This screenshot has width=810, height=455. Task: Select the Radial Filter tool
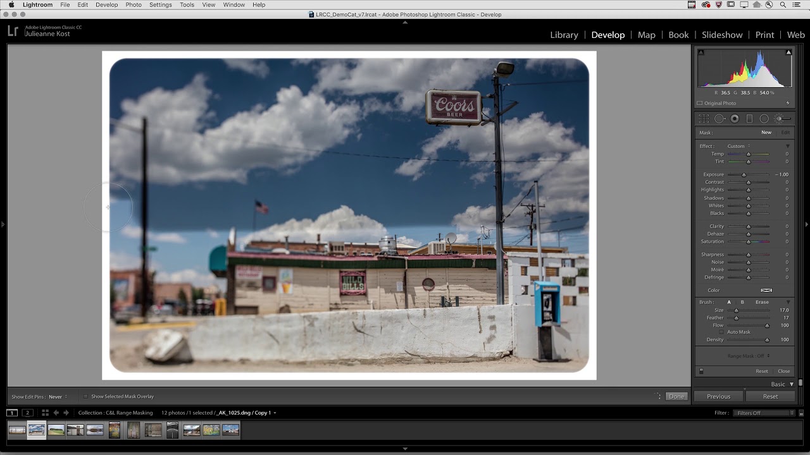[x=764, y=119]
